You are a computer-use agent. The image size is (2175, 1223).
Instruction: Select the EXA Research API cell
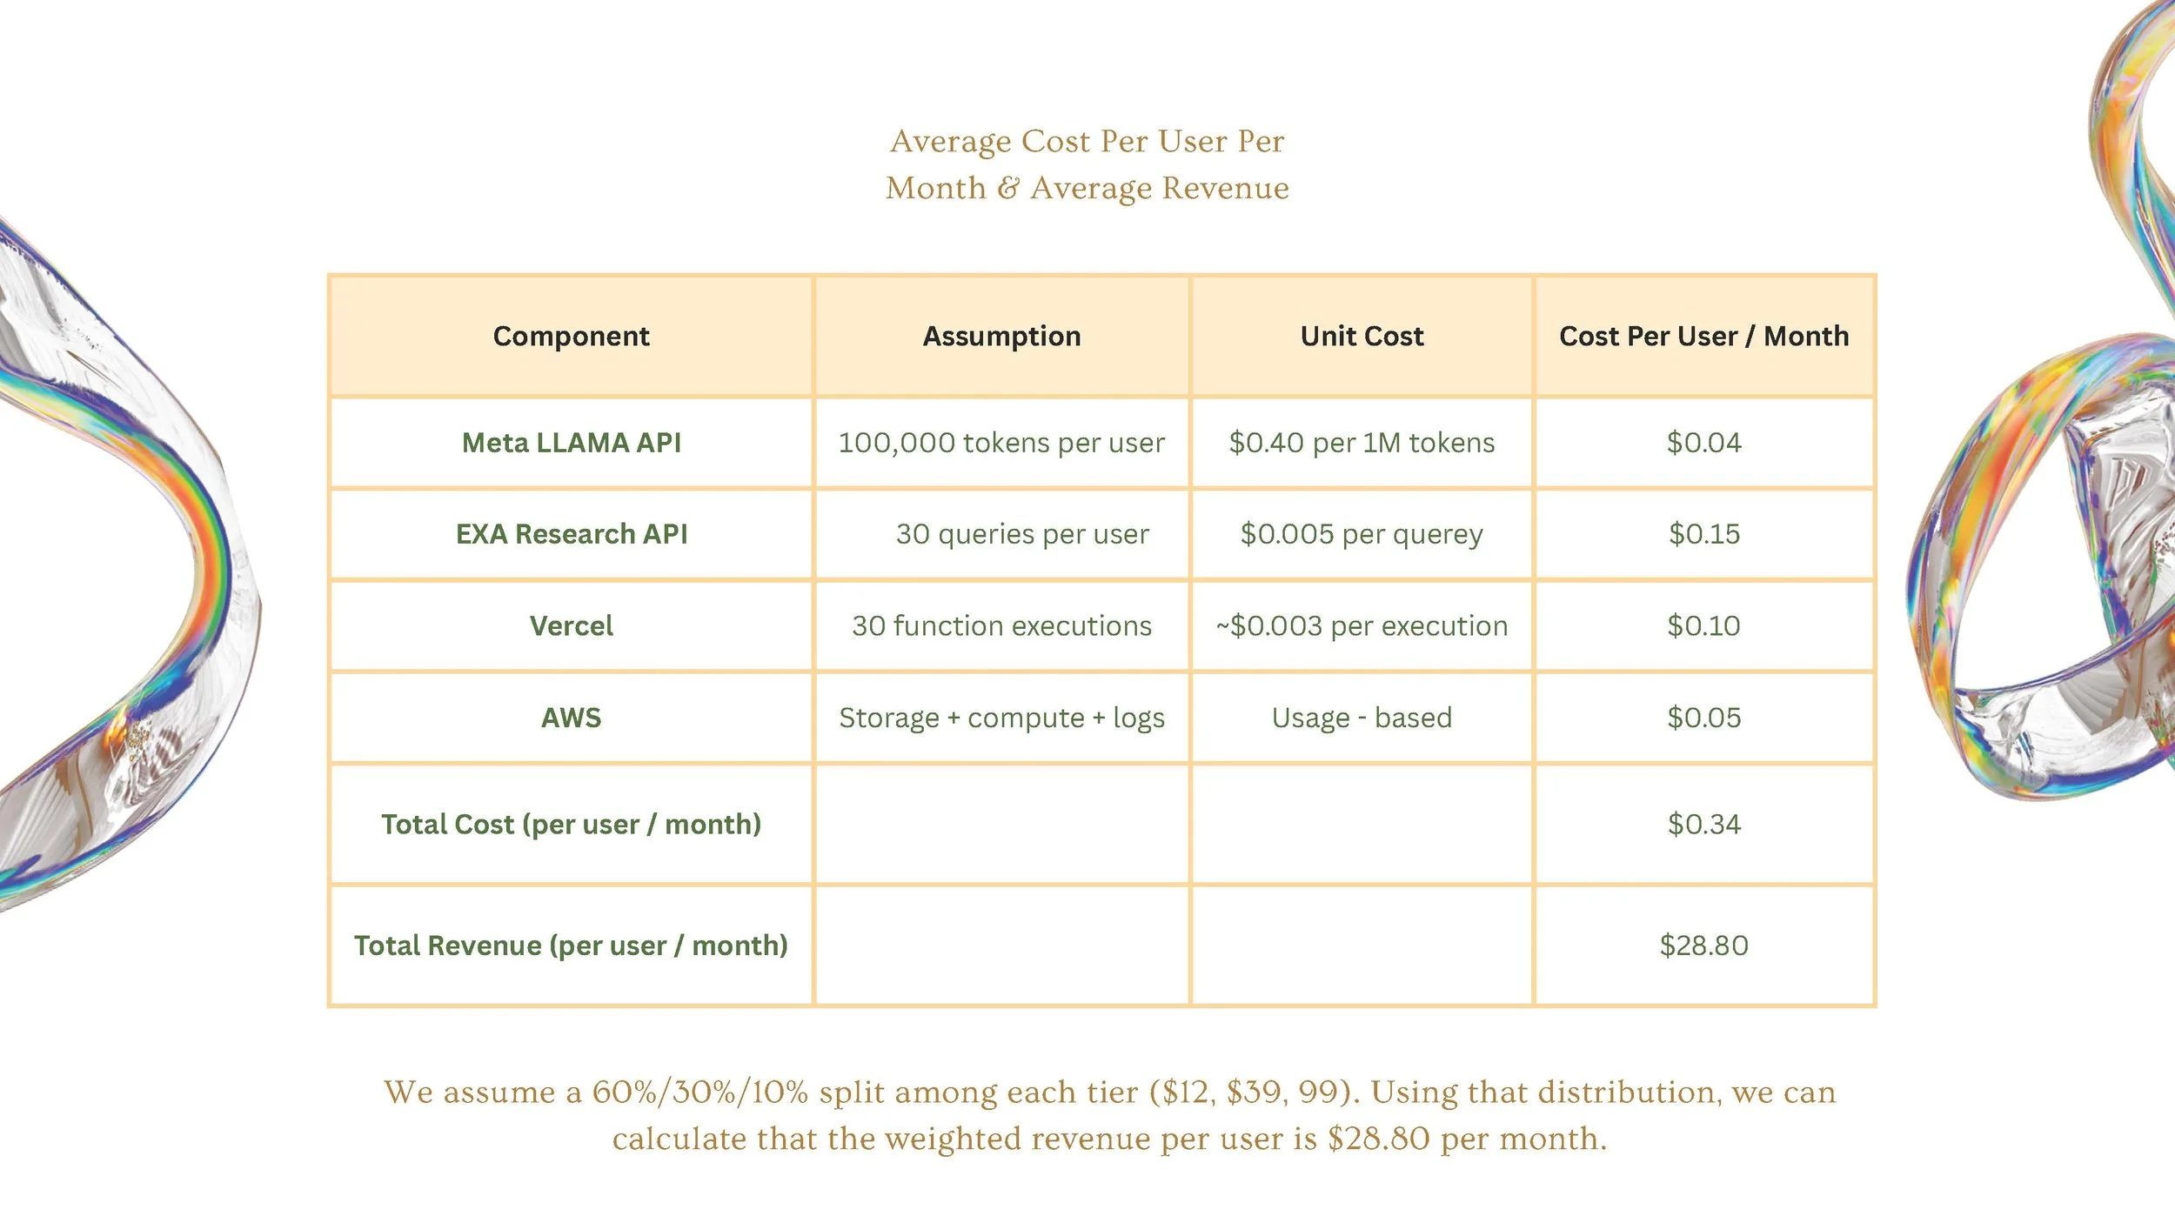[x=571, y=534]
